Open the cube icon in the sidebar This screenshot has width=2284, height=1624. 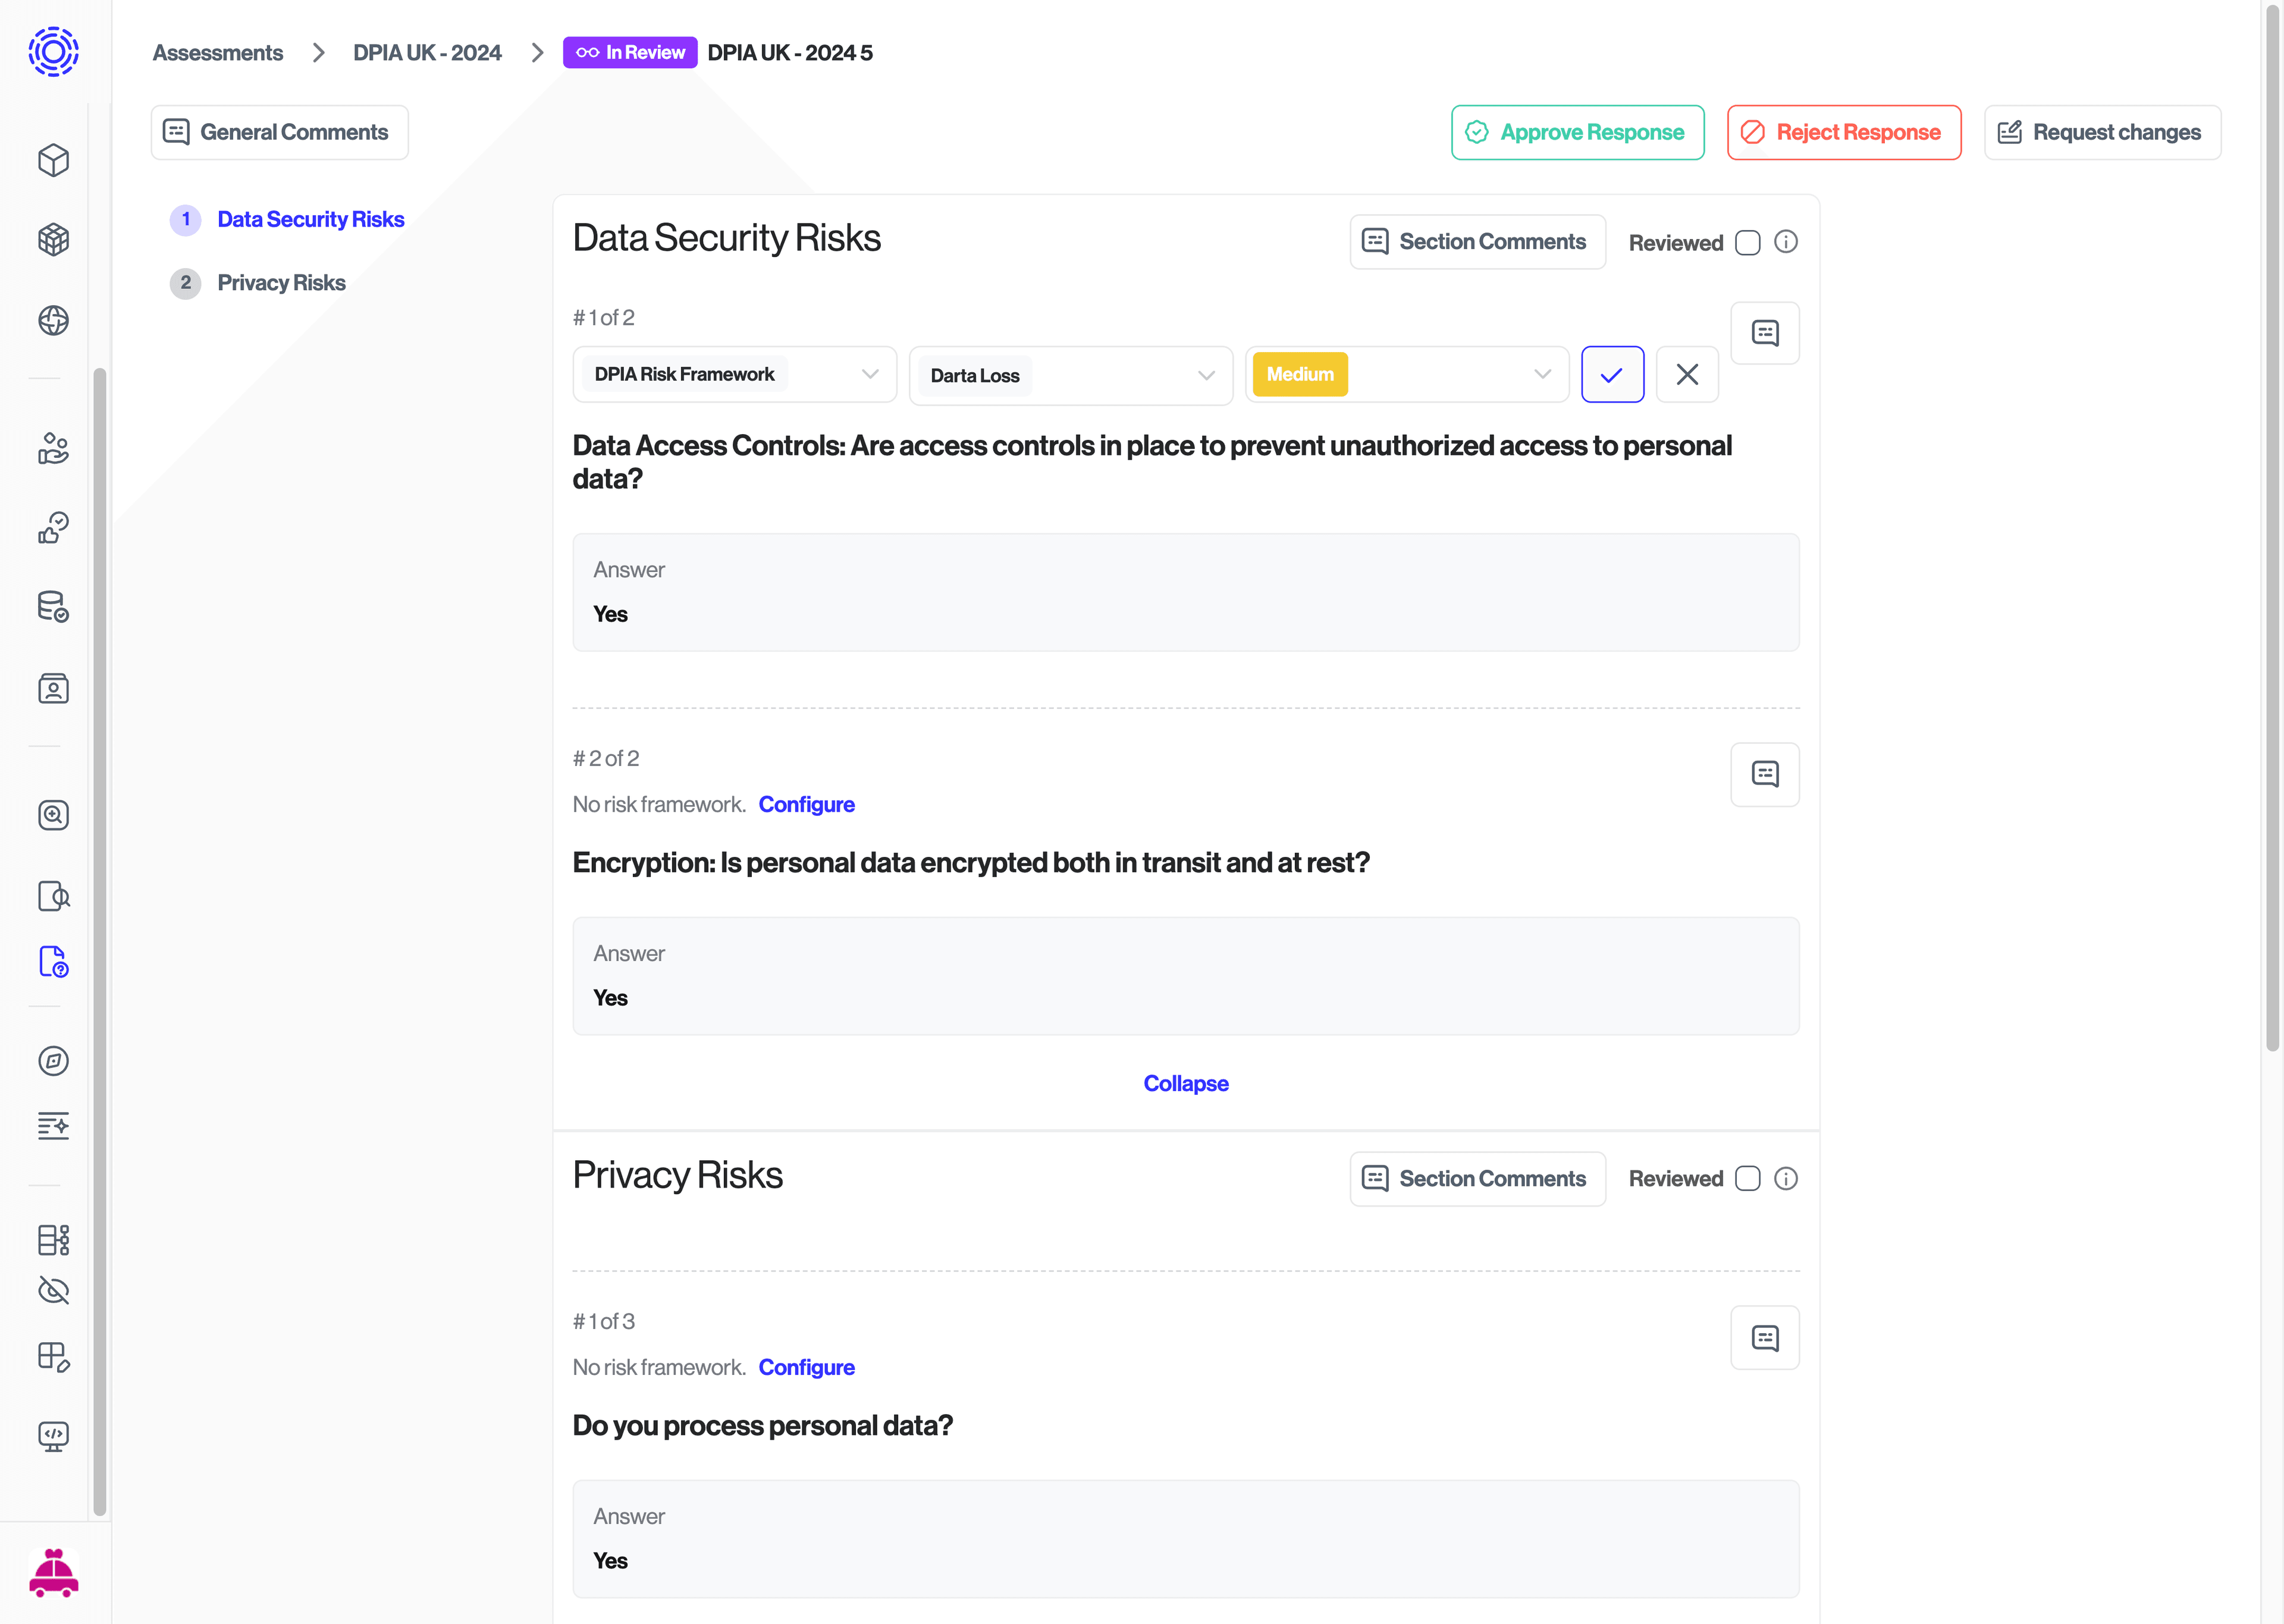tap(53, 160)
